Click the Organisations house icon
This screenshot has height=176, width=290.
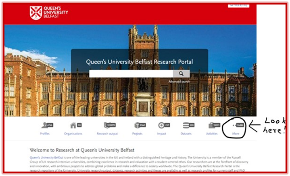click(x=73, y=125)
